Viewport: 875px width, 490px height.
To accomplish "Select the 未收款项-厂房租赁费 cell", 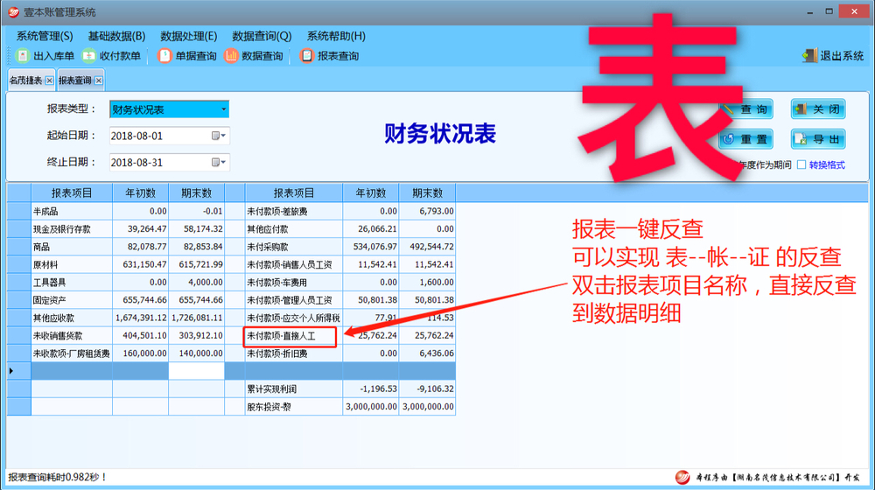I will [72, 353].
